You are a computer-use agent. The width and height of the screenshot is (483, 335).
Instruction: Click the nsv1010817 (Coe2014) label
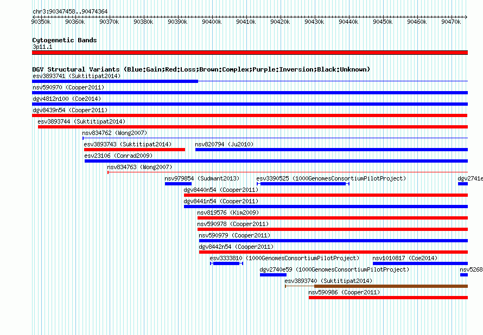(405, 258)
